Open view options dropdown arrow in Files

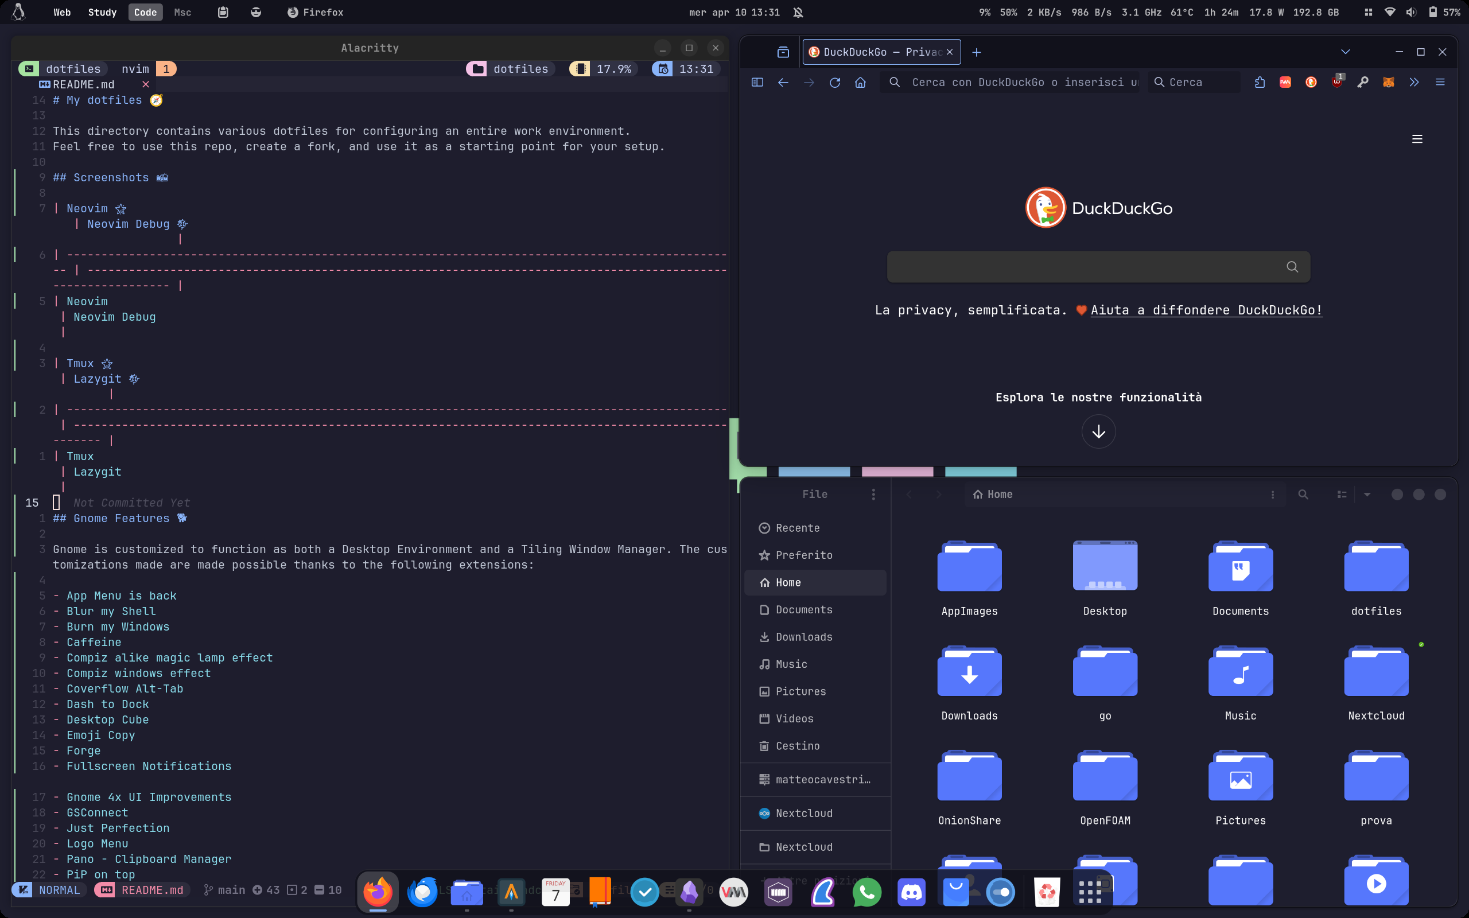pos(1367,494)
